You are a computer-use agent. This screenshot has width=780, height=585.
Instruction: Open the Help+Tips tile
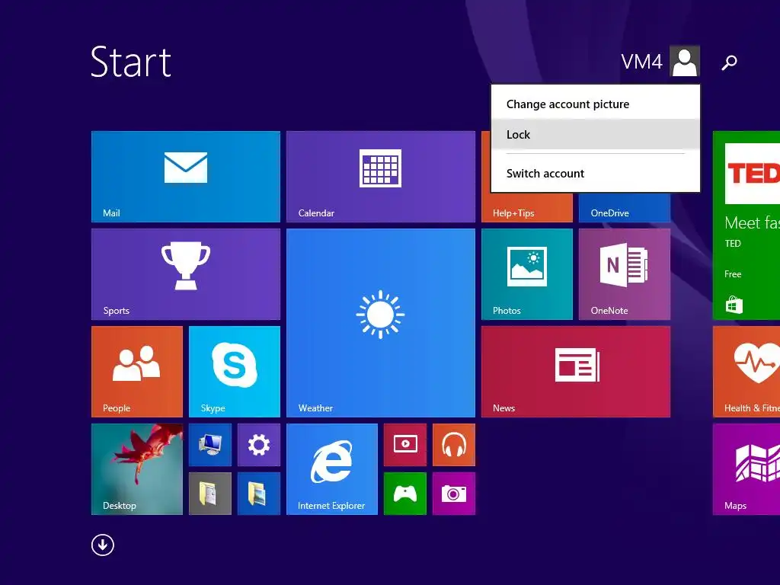coord(527,207)
